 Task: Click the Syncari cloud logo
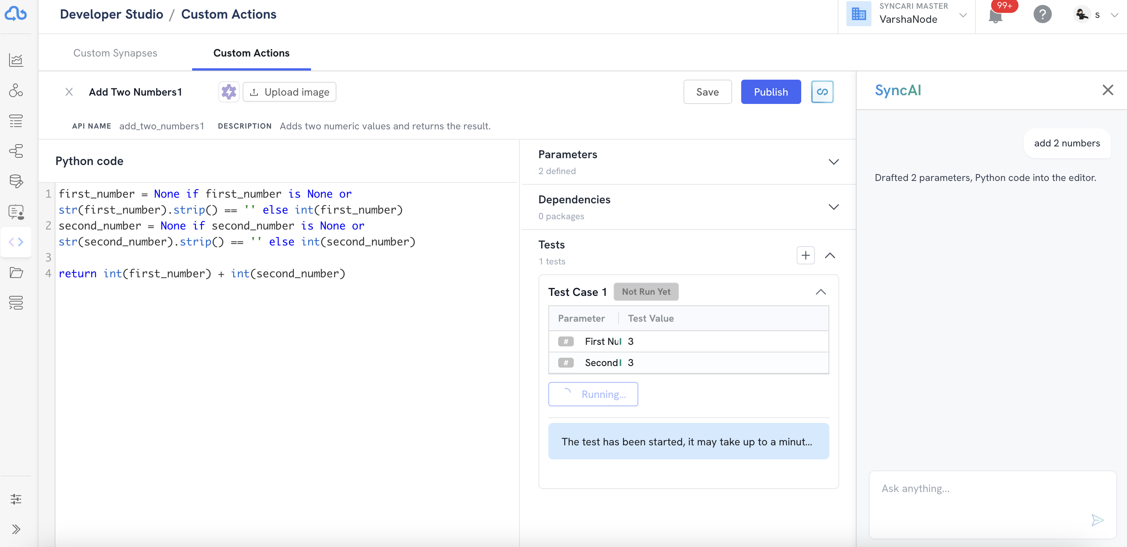16,14
